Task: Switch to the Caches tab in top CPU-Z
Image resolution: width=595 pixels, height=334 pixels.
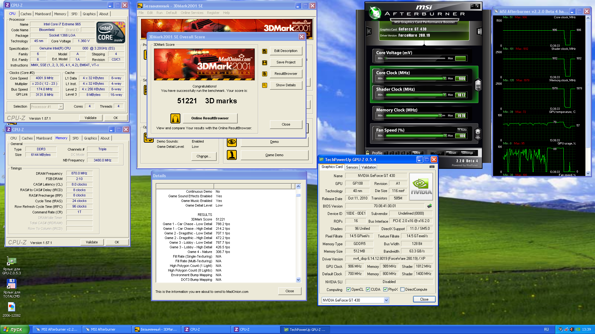Action: (x=26, y=14)
